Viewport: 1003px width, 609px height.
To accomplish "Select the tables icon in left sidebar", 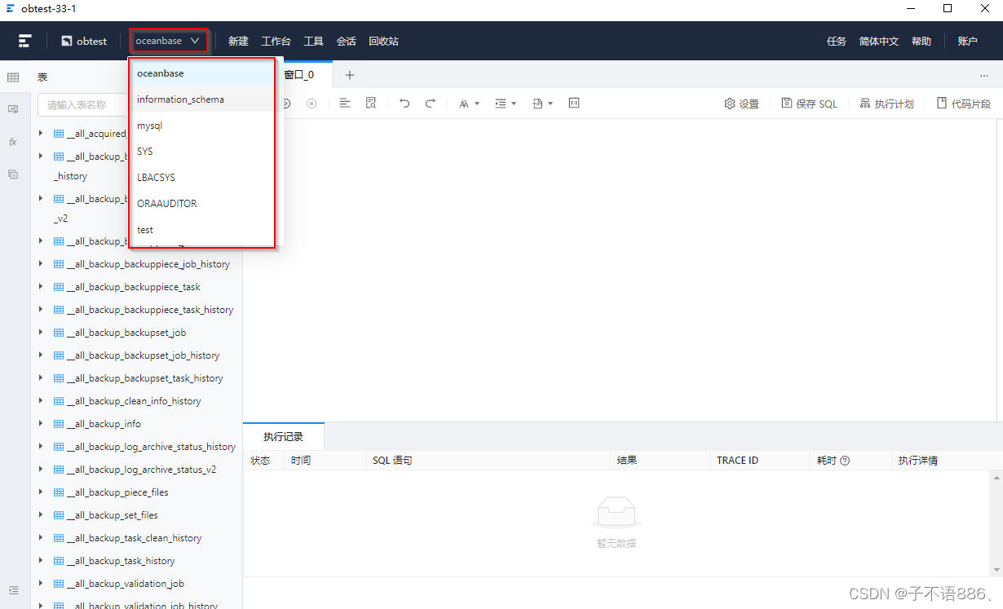I will (13, 77).
